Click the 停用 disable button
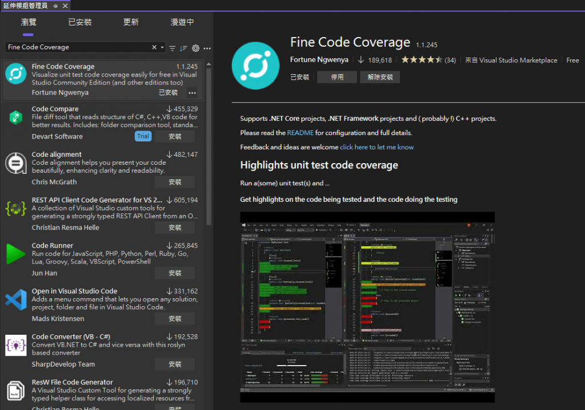 (337, 77)
